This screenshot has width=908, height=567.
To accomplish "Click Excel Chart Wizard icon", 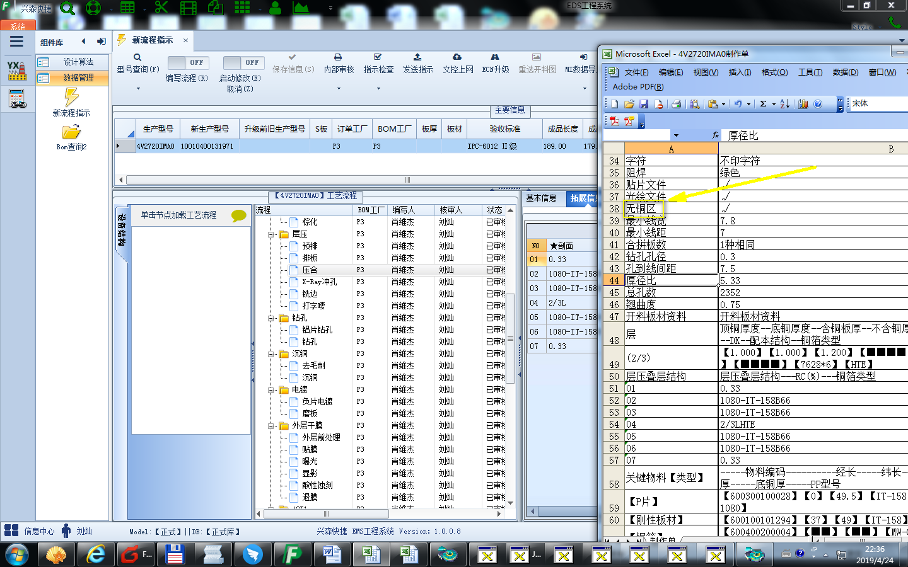I will pos(803,104).
